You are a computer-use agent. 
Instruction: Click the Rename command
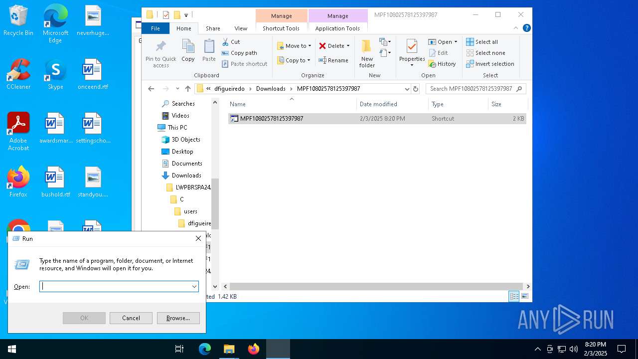(x=333, y=60)
